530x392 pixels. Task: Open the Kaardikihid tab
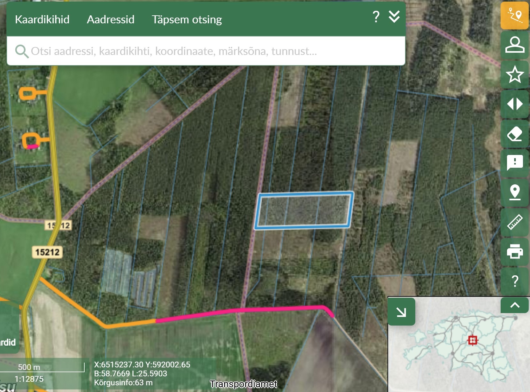coord(42,19)
